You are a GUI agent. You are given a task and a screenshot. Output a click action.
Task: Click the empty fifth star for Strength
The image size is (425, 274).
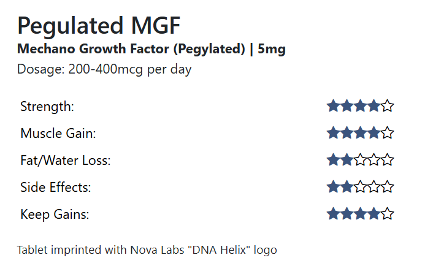(387, 106)
